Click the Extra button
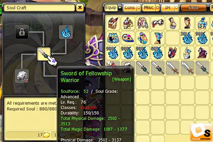The height and width of the screenshot is (142, 213). (x=194, y=8)
